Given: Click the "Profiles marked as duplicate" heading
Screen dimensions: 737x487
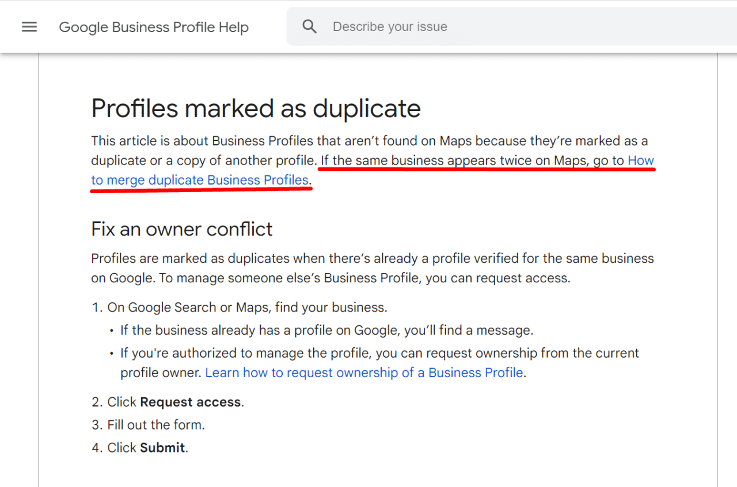Looking at the screenshot, I should [256, 108].
